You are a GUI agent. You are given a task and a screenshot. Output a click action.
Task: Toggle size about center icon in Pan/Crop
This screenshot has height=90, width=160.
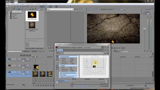click(57, 68)
